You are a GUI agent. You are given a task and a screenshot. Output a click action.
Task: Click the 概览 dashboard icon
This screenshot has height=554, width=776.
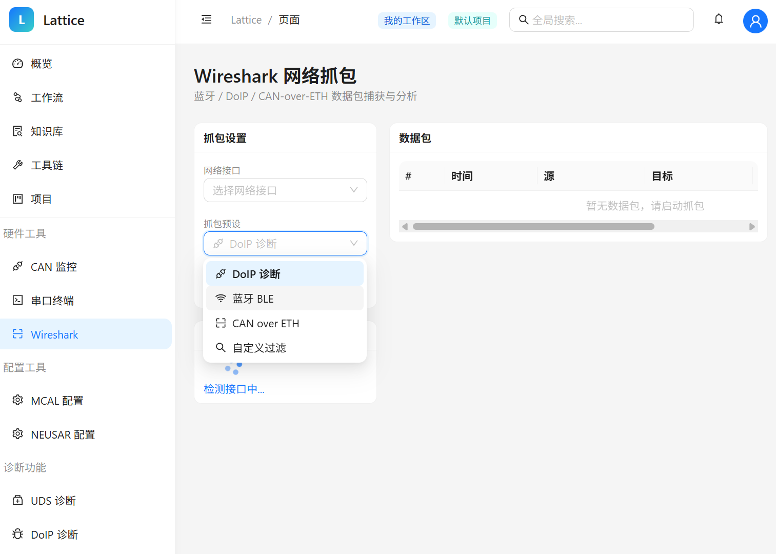tap(18, 63)
